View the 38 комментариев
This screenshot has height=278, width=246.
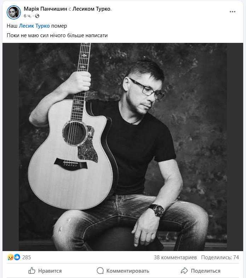click(x=175, y=257)
